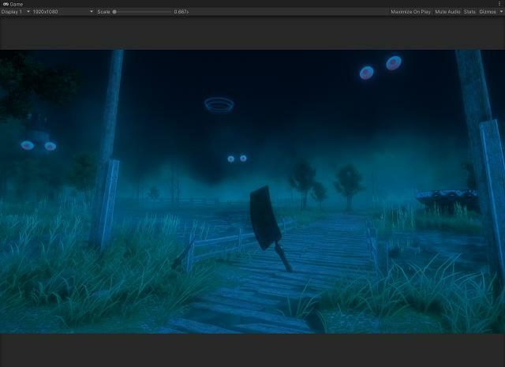
Task: Open the three-dot panel options menu
Action: click(x=499, y=4)
